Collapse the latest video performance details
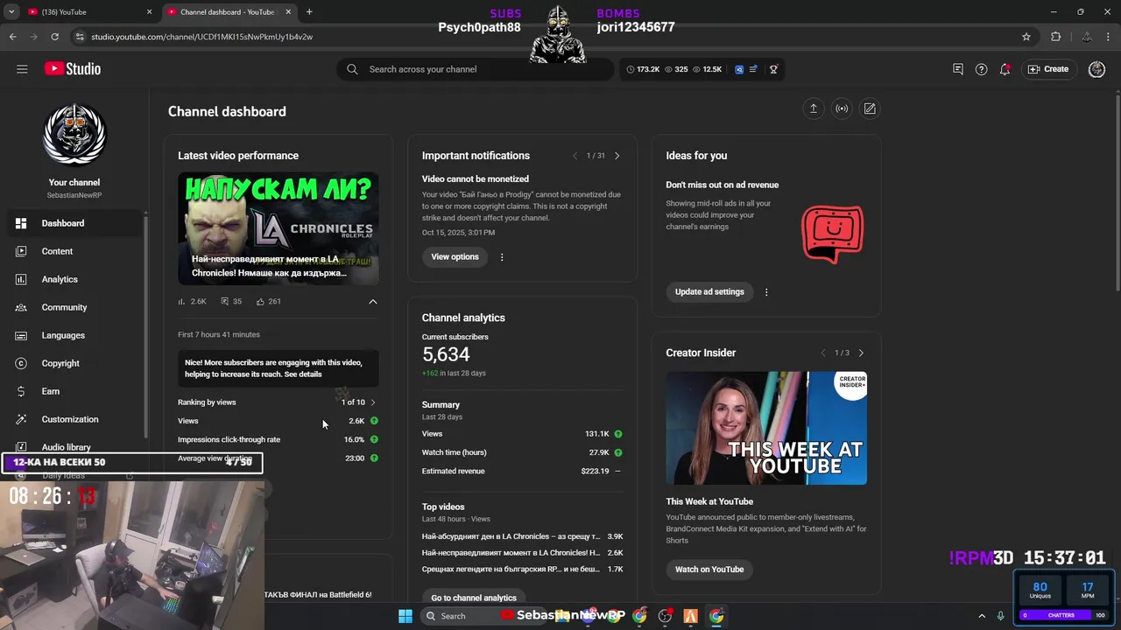 (372, 301)
